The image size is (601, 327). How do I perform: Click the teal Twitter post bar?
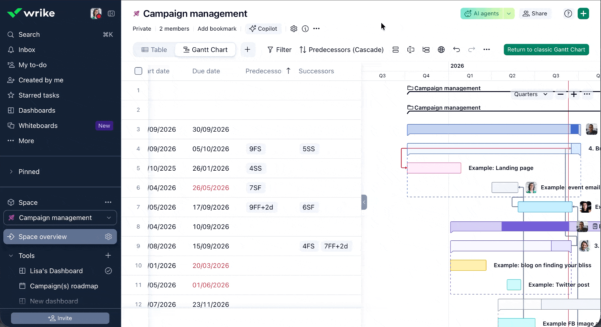click(514, 285)
